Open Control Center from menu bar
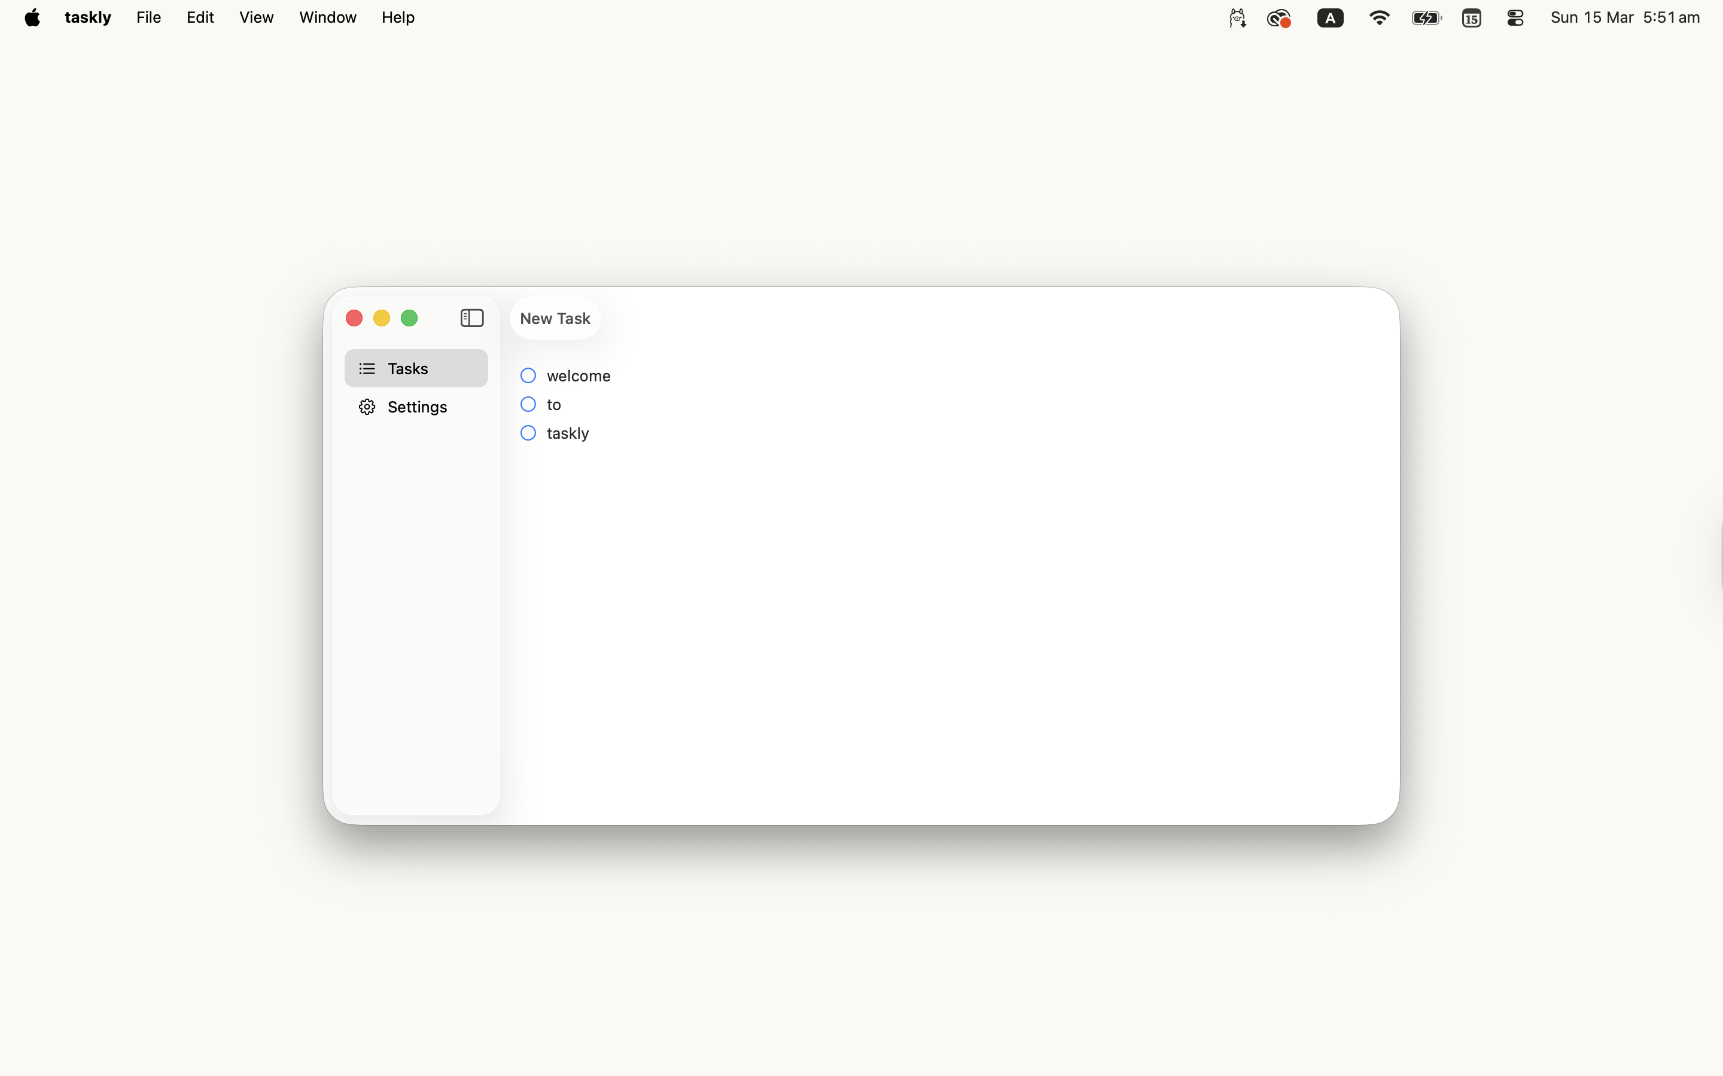This screenshot has width=1723, height=1076. [1514, 17]
